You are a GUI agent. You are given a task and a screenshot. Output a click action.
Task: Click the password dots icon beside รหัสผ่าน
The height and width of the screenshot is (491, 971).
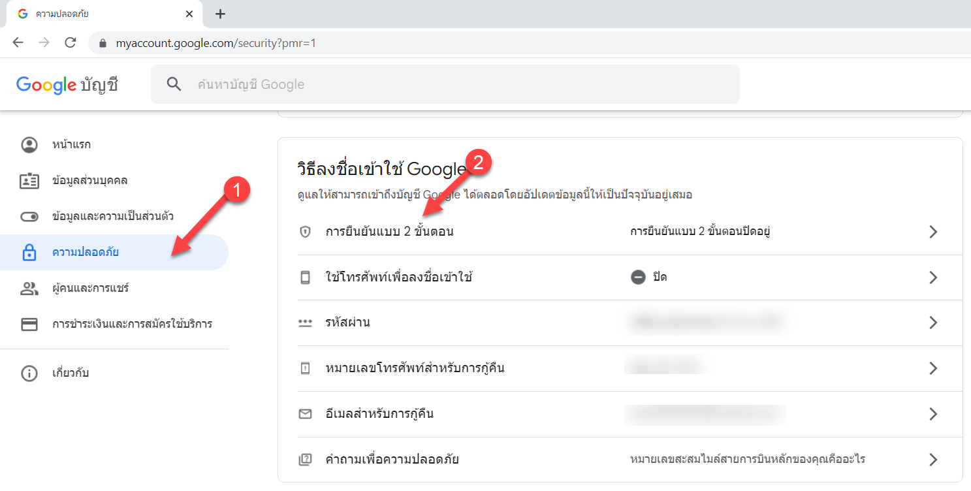[305, 323]
